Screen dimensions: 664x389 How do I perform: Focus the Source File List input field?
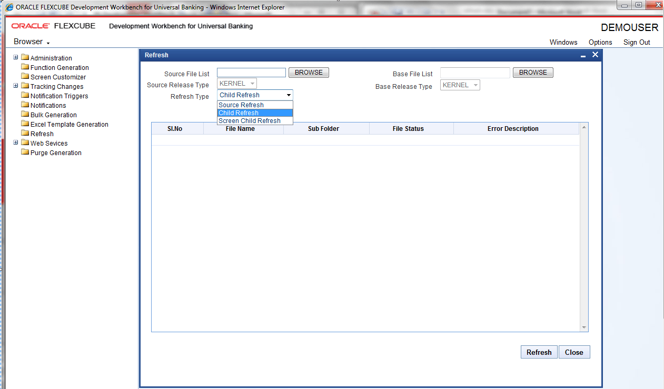[251, 73]
